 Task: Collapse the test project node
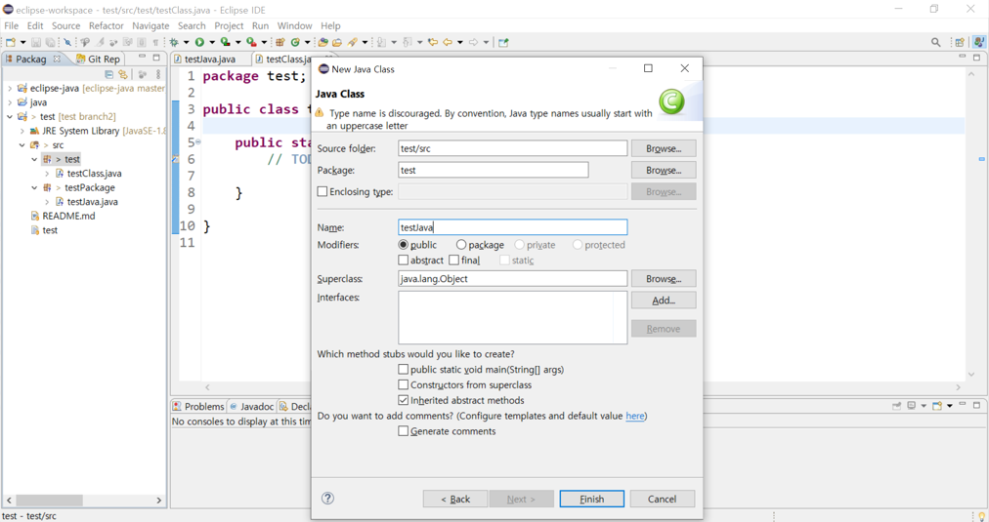coord(10,116)
